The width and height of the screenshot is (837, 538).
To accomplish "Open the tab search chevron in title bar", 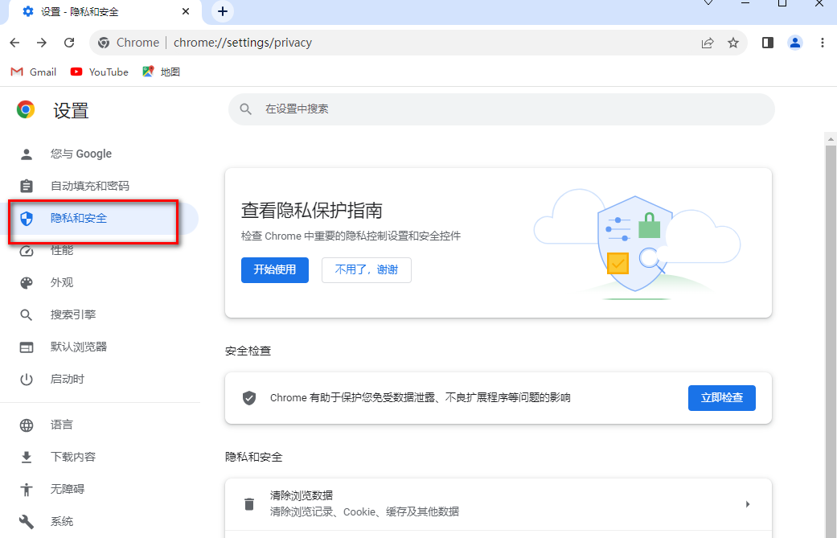I will point(708,3).
